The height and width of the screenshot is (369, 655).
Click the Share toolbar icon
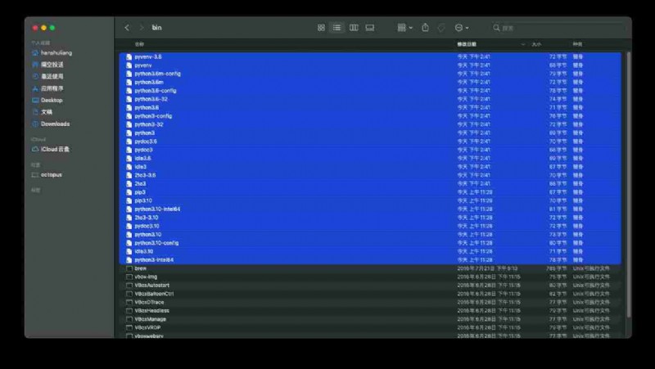425,28
